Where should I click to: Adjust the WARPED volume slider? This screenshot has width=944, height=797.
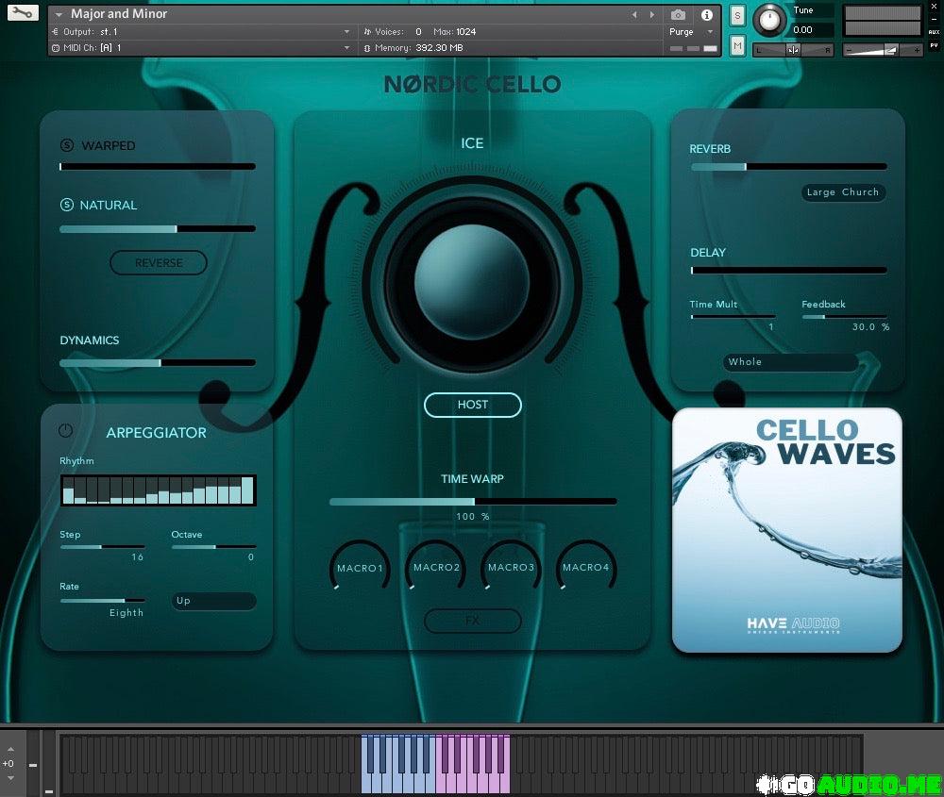pyautogui.click(x=157, y=167)
